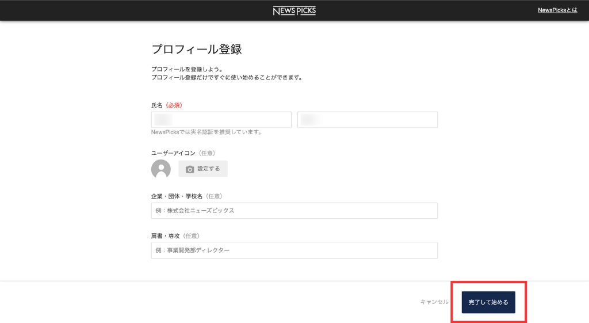The height and width of the screenshot is (323, 589).
Task: Click the 肩書・専攻（任意） label
Action: (175, 236)
